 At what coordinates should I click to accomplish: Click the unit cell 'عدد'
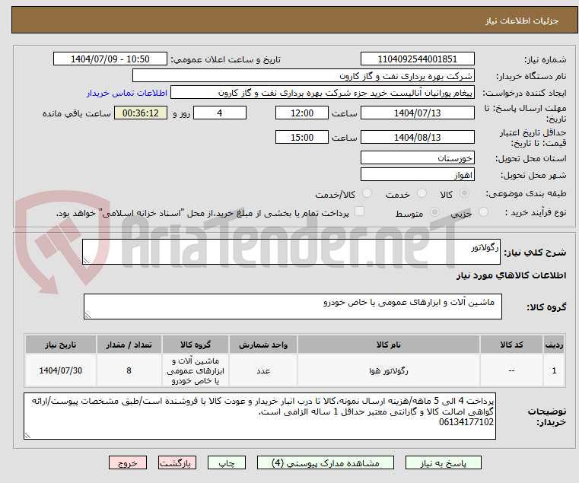tap(263, 370)
